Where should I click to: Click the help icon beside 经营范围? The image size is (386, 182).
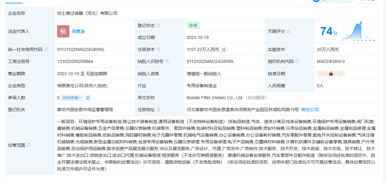tap(29, 145)
